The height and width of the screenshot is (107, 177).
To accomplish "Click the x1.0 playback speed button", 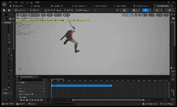I will click(66, 15).
